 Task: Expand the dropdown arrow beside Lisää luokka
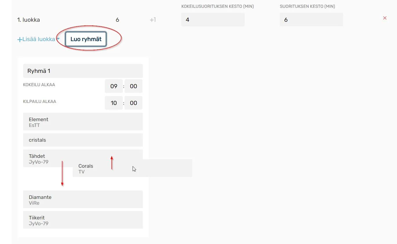(58, 39)
